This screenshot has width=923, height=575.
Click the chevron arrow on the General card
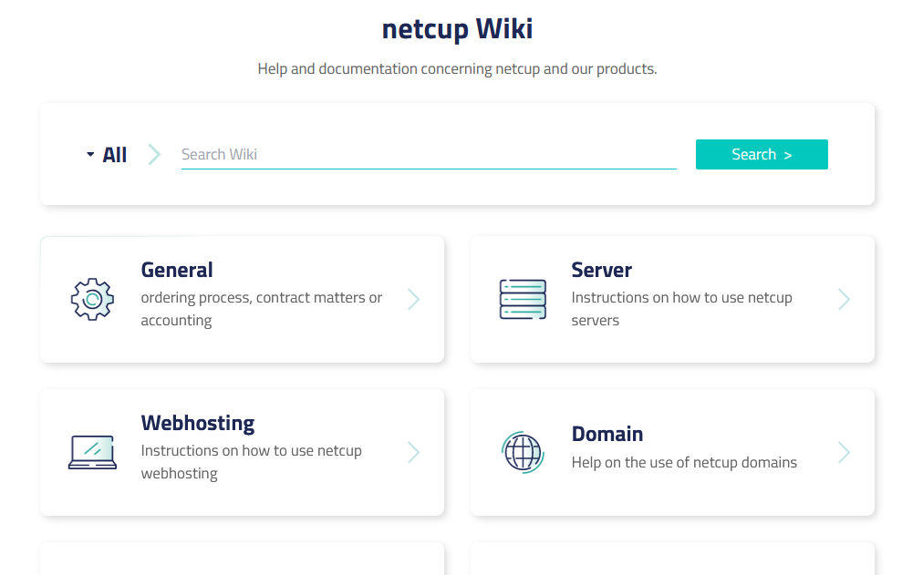[413, 299]
